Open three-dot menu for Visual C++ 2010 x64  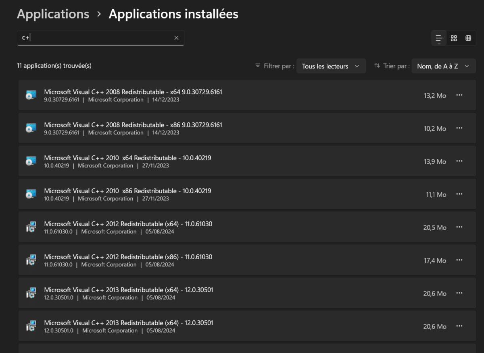point(459,161)
